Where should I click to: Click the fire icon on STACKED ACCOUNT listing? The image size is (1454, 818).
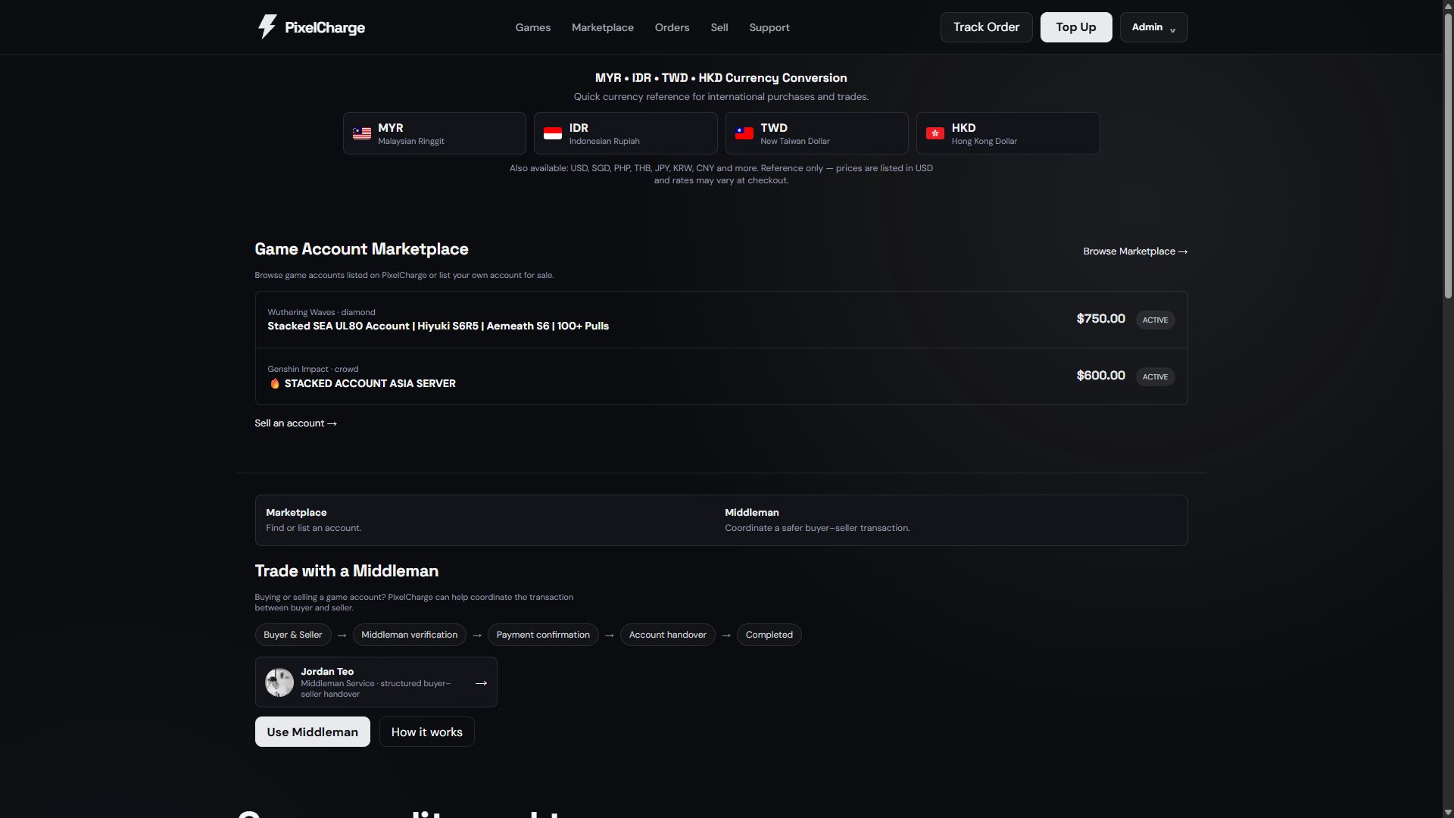point(275,383)
